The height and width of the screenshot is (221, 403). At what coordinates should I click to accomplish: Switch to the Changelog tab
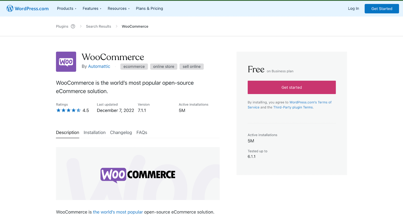(121, 133)
